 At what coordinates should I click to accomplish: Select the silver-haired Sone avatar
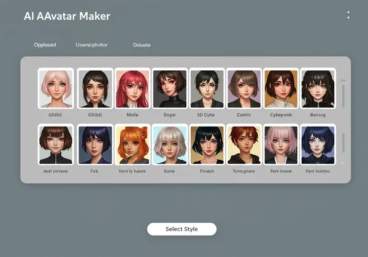170,144
